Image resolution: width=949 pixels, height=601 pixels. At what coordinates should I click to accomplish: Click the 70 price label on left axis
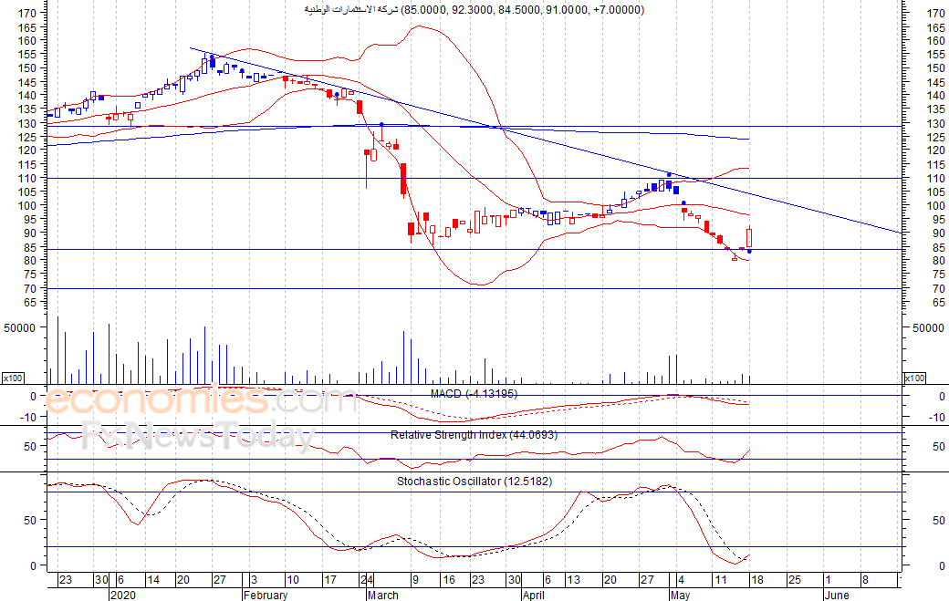click(x=30, y=289)
